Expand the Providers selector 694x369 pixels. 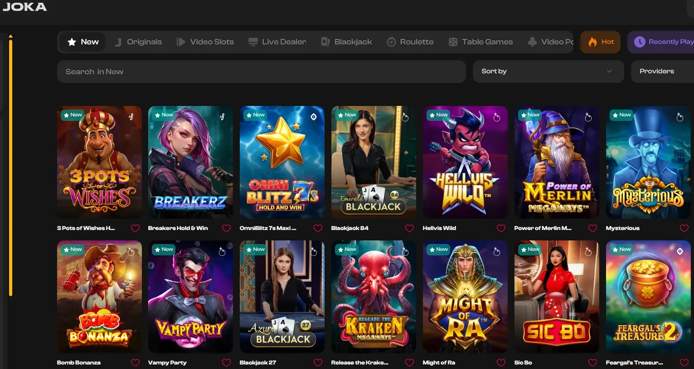pos(657,71)
